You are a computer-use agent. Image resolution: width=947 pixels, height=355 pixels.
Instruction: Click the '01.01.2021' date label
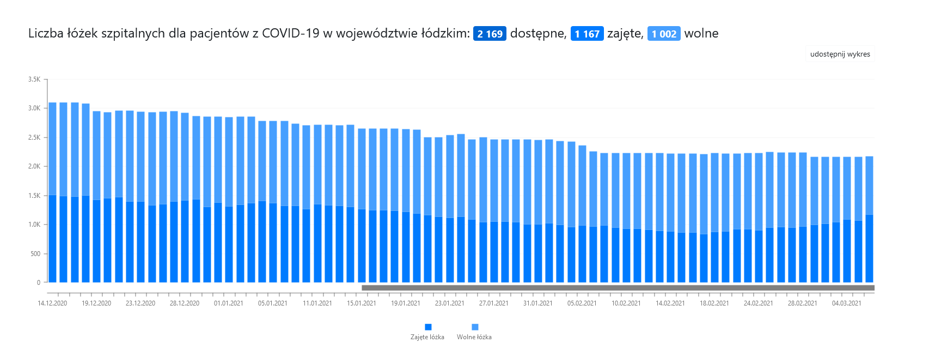point(229,303)
